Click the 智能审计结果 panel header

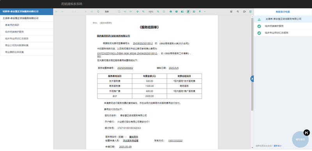(283, 12)
